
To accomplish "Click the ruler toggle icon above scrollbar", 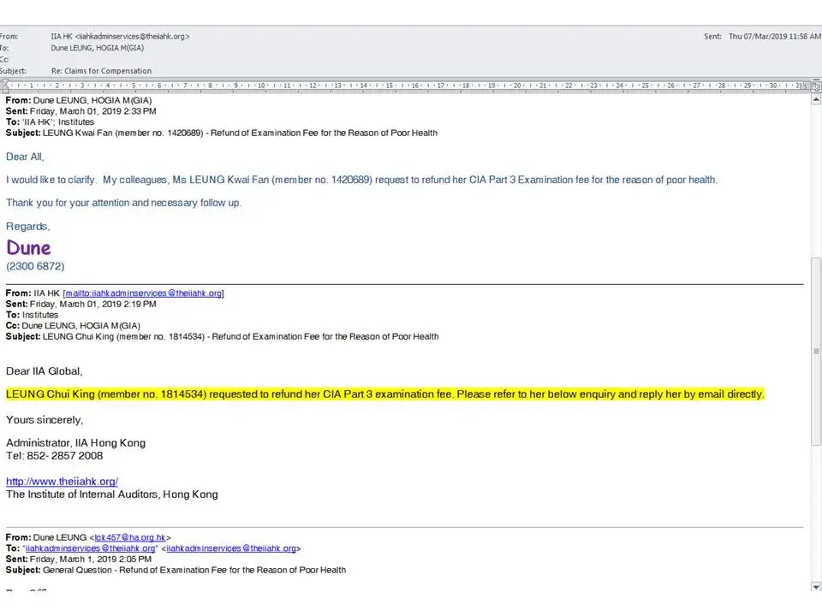I will pos(816,86).
